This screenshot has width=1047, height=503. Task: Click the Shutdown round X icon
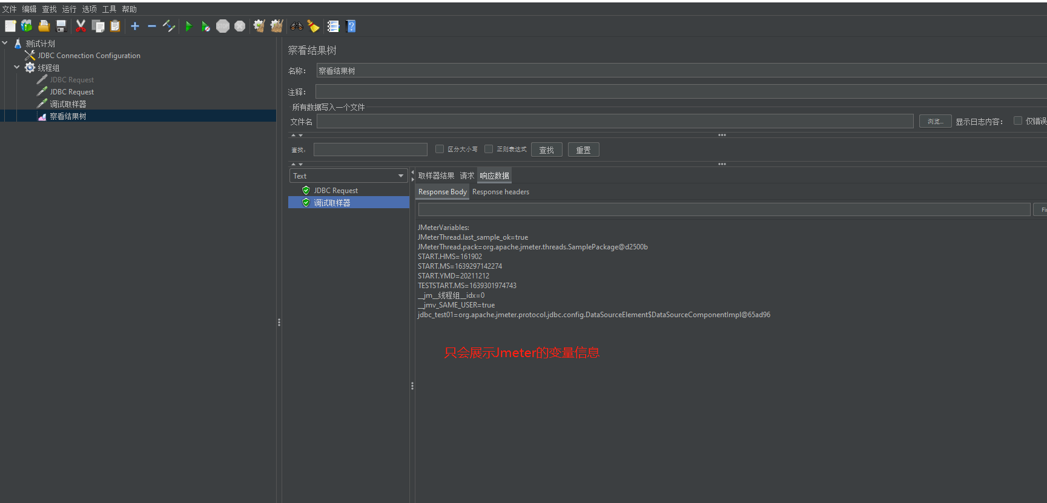coord(240,26)
